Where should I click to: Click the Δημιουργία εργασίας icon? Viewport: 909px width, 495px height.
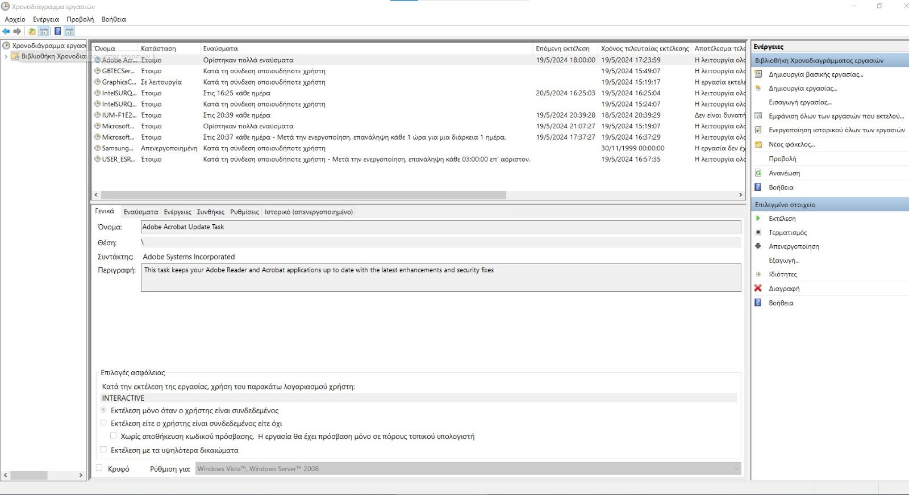click(758, 88)
